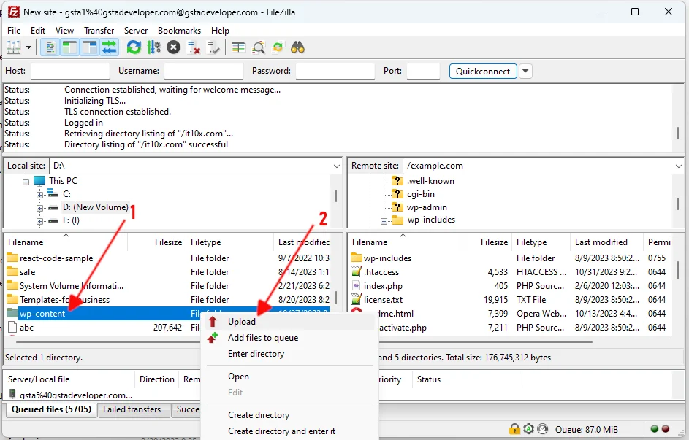
Task: Click the local file list vertical scrollbar
Action: (336, 298)
